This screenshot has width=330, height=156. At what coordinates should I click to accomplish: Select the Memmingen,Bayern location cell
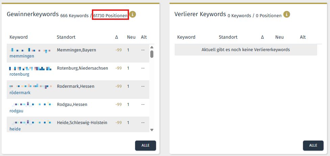coord(76,50)
